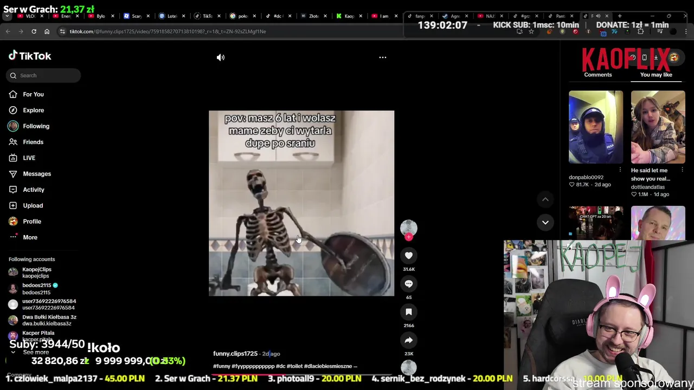The width and height of the screenshot is (694, 390).
Task: Open the video more options ellipsis
Action: (383, 57)
